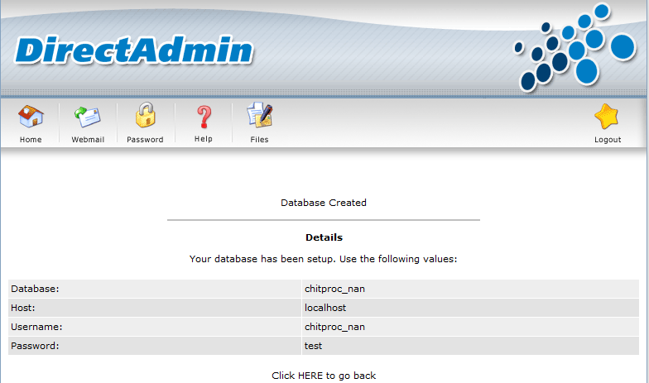
Task: Open the Password padlock icon
Action: [146, 115]
